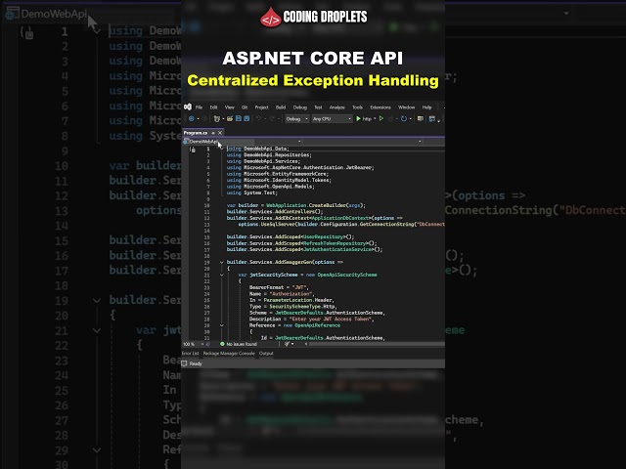Click the Visual Studio logo icon

point(188,107)
